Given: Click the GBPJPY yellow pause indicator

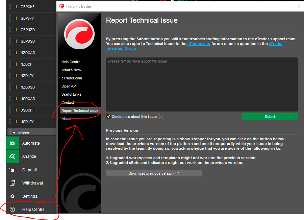Looking at the screenshot, I should pyautogui.click(x=16, y=18).
